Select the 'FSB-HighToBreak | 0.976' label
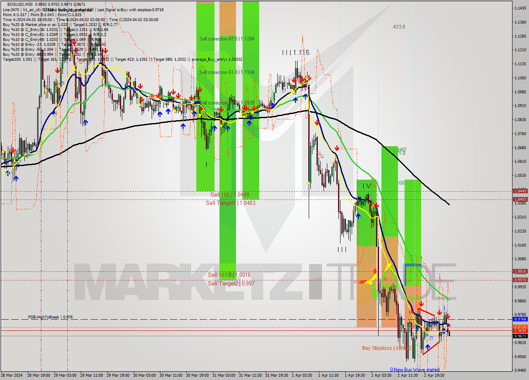 (x=50, y=317)
